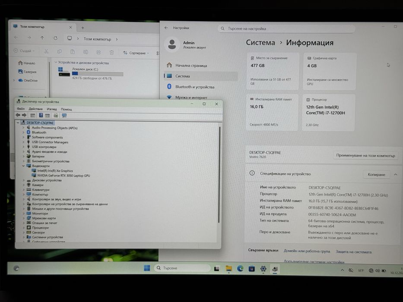Image resolution: width=403 pixels, height=302 pixels.
Task: Expand the Батерии node in Device Manager
Action: click(23, 156)
